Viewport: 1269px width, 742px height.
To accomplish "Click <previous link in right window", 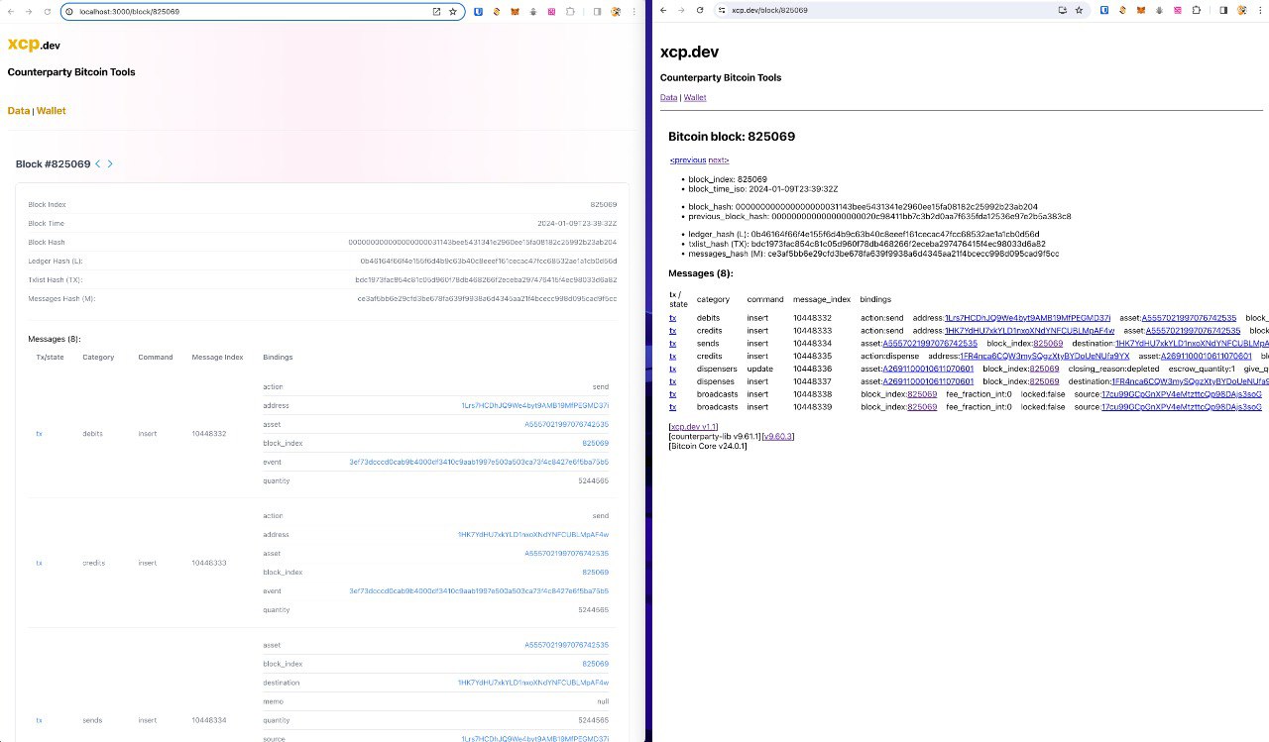I will coord(688,159).
